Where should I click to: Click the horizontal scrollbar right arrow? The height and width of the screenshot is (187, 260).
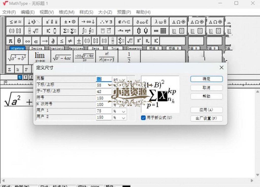252,180
